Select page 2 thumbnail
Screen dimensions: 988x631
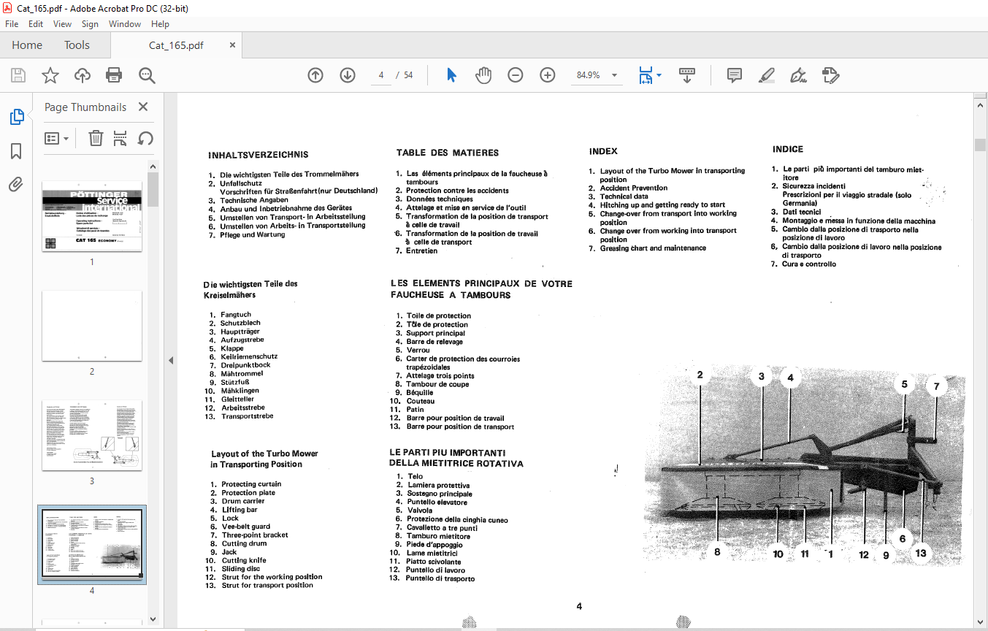click(x=92, y=326)
